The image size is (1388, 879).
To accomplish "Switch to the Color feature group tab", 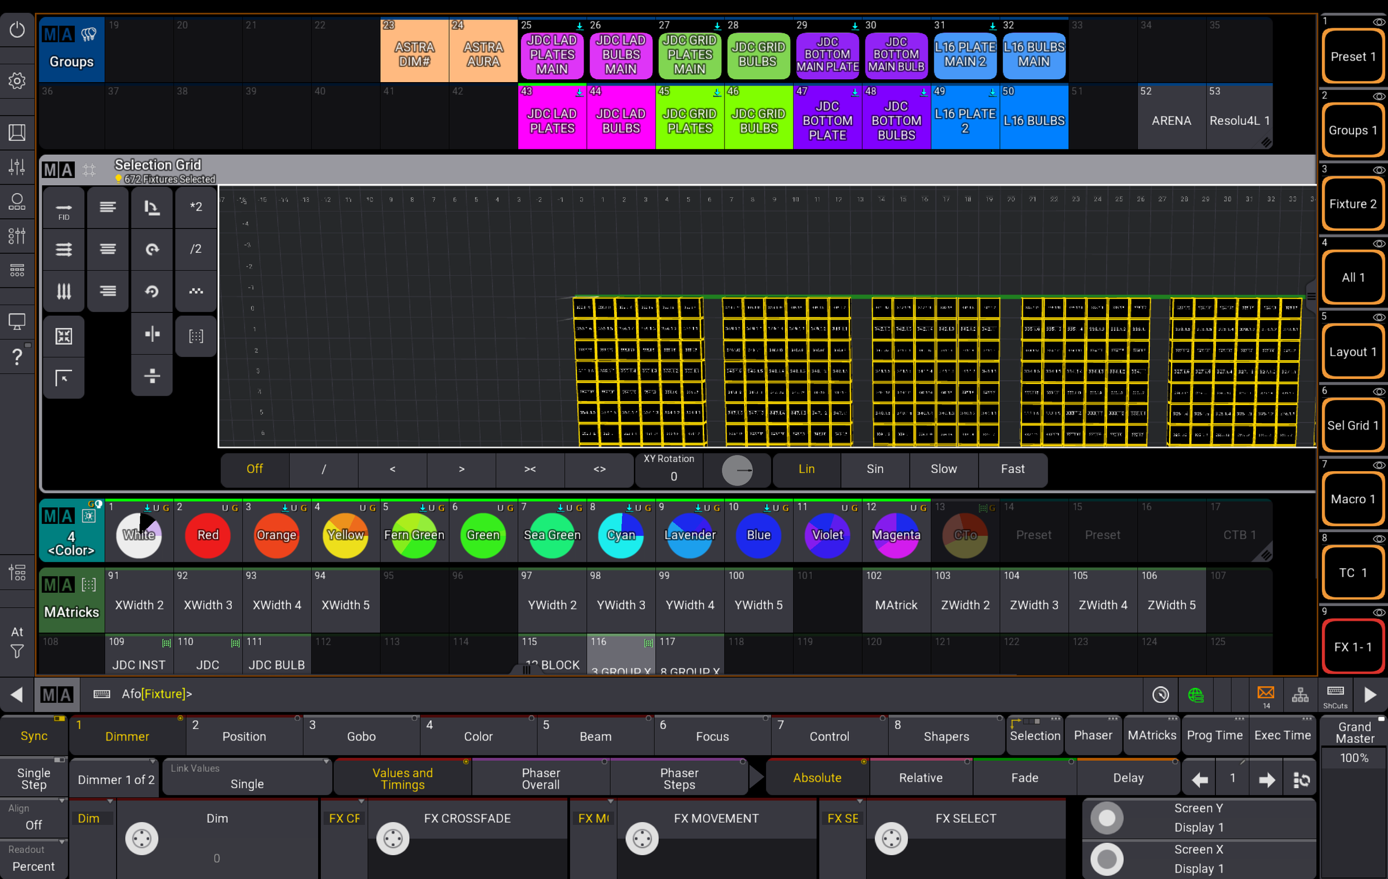I will click(479, 736).
